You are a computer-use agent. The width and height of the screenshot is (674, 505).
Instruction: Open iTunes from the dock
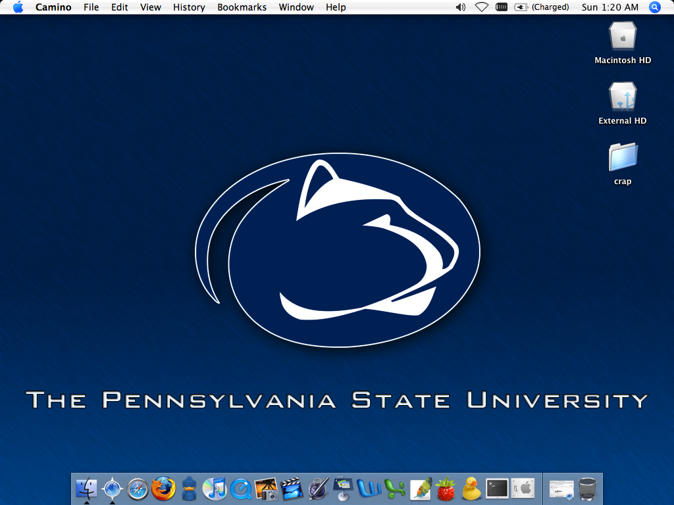pyautogui.click(x=215, y=489)
